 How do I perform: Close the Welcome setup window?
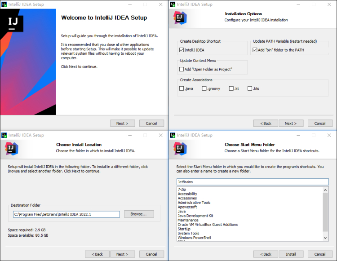(160, 4)
